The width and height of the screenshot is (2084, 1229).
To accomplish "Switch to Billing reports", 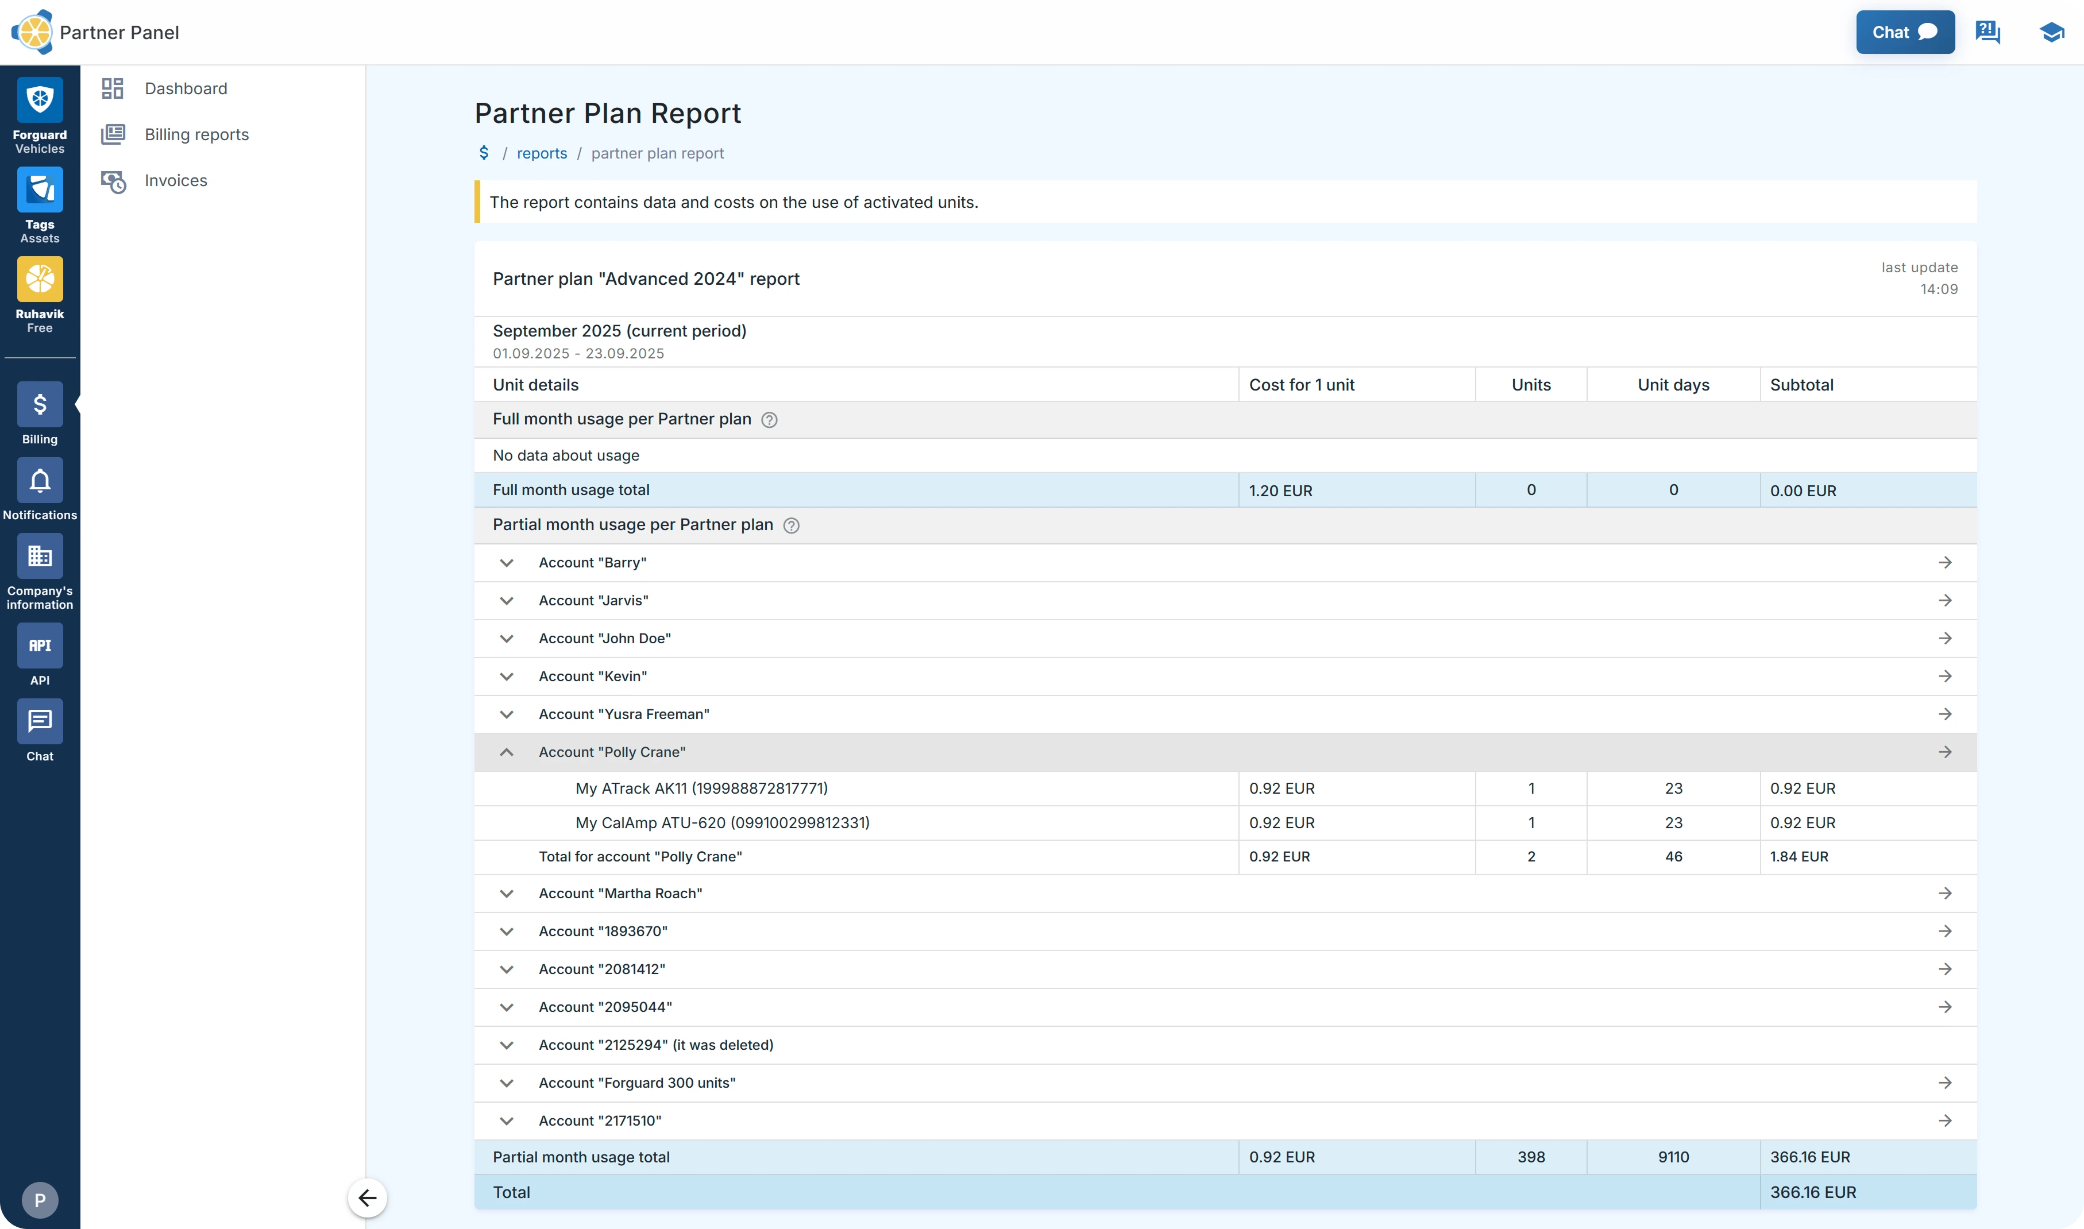I will coord(196,133).
